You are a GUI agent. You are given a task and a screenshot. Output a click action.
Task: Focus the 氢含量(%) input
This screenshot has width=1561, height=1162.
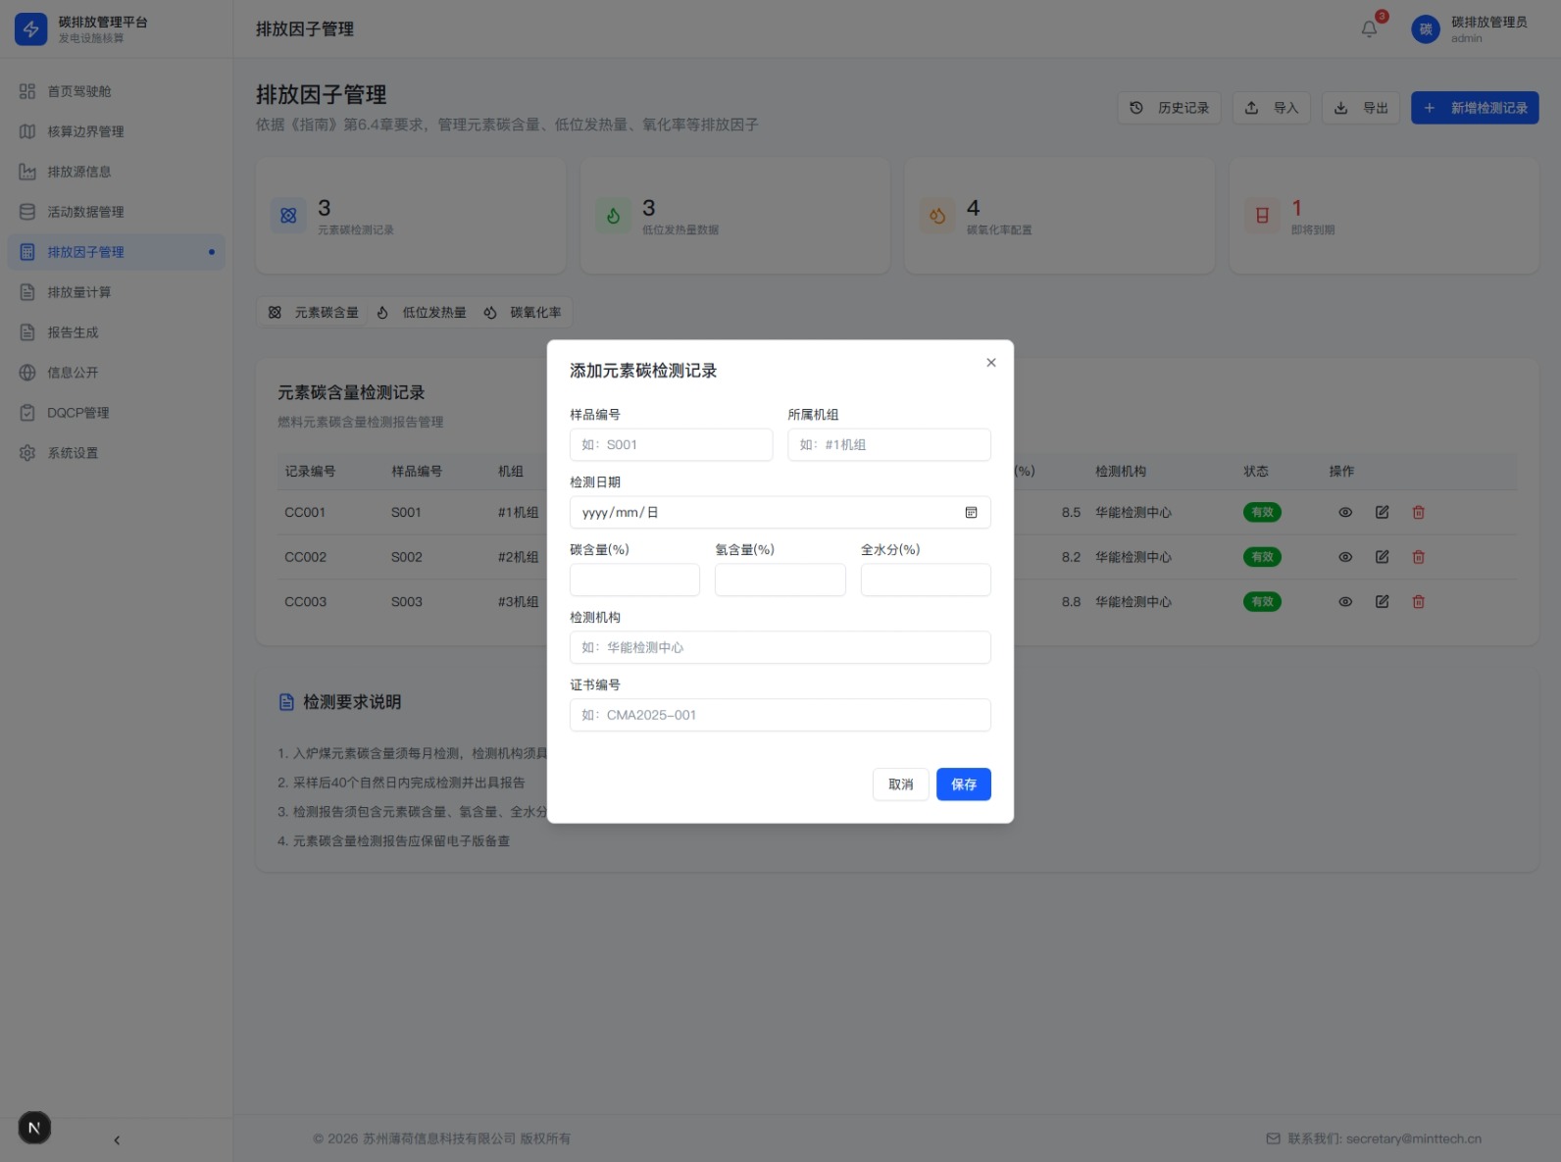(x=780, y=580)
